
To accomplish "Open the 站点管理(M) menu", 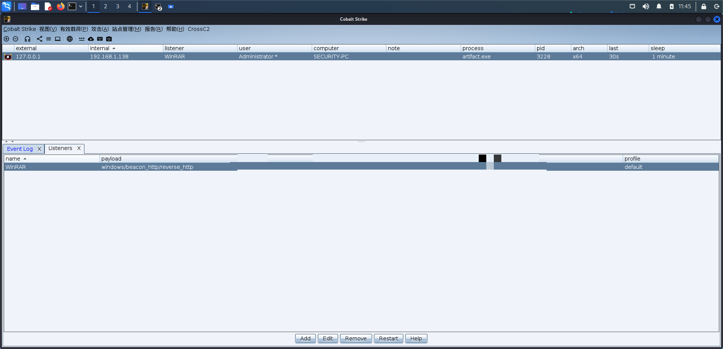I will coord(127,29).
